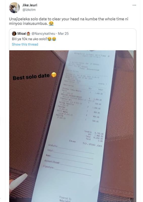Select the emoji beside Mical's name

[28, 34]
